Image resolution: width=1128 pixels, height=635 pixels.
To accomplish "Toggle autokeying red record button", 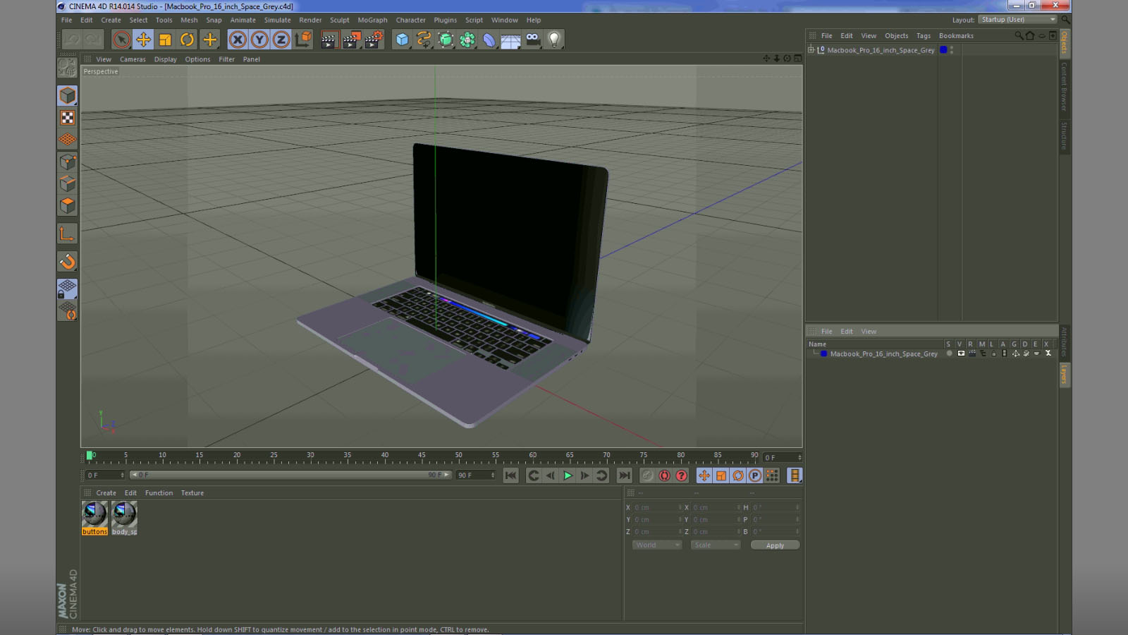I will pos(664,476).
